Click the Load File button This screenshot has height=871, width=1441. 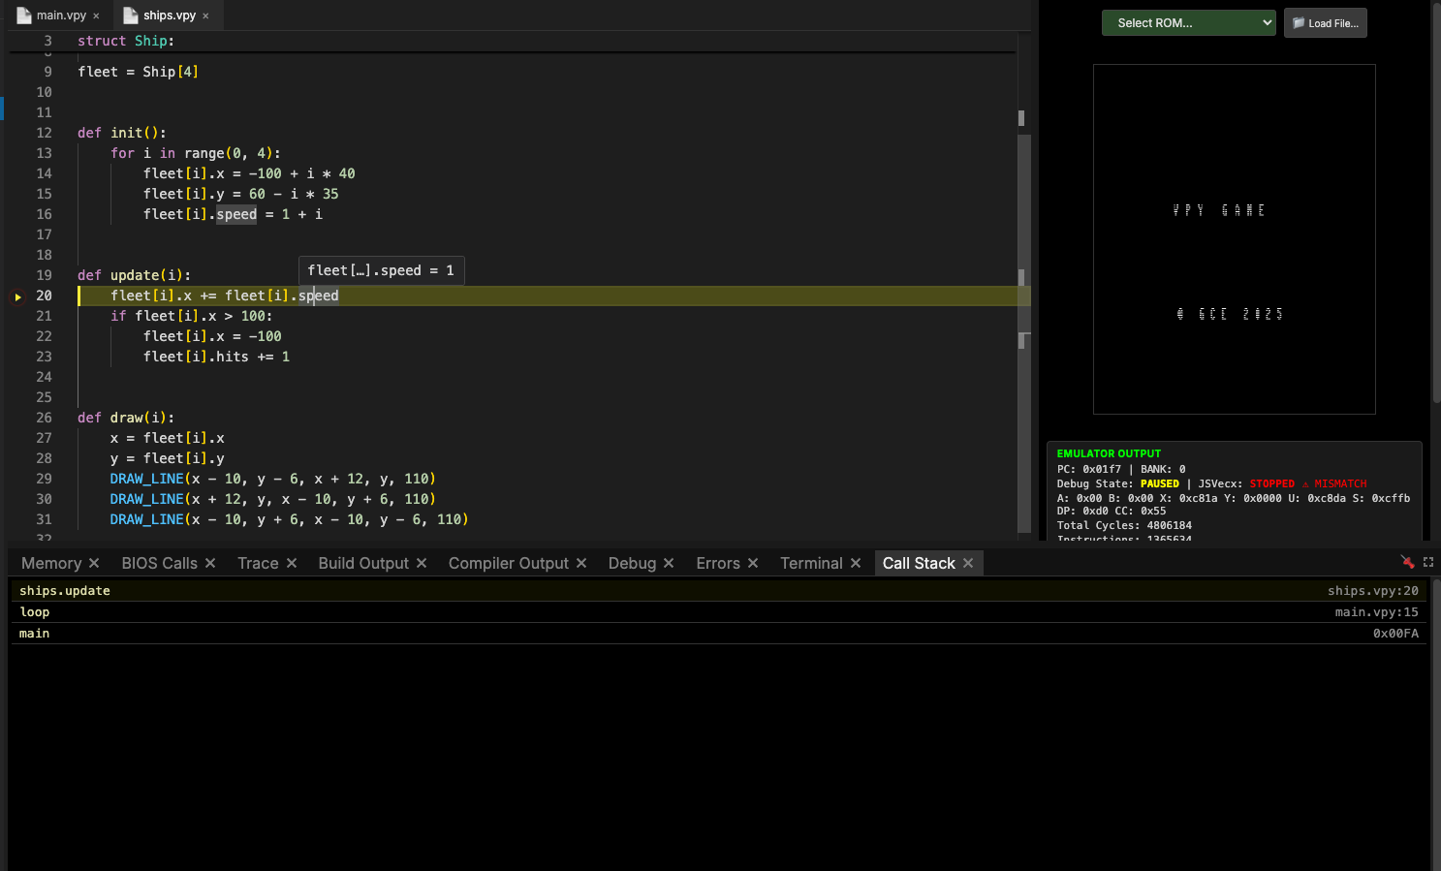pyautogui.click(x=1325, y=23)
